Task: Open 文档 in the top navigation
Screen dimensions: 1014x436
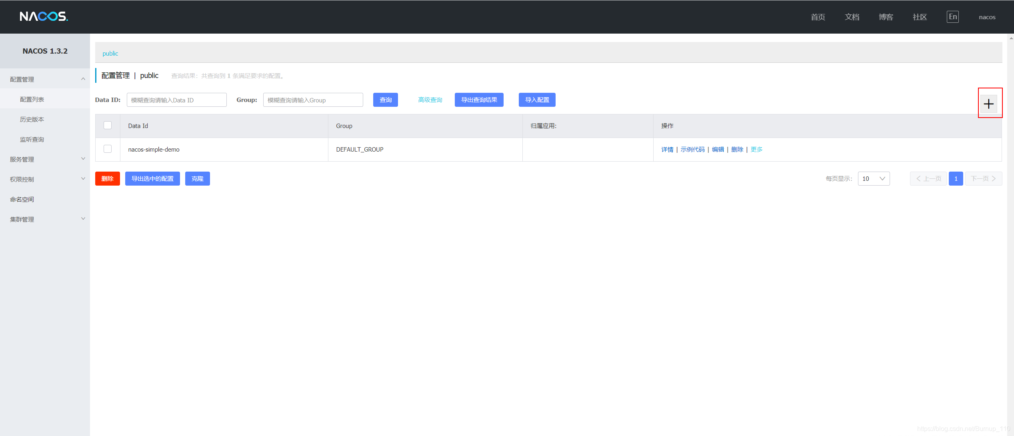Action: click(x=852, y=17)
